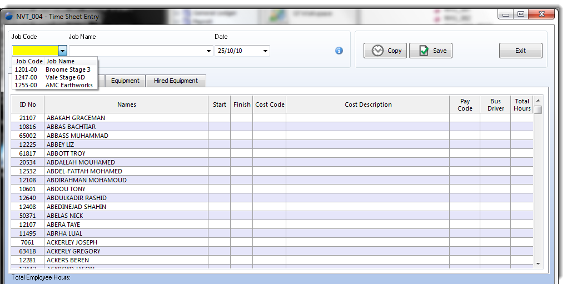Click the Pay Code cell for ABBOTT TROY

(465, 153)
